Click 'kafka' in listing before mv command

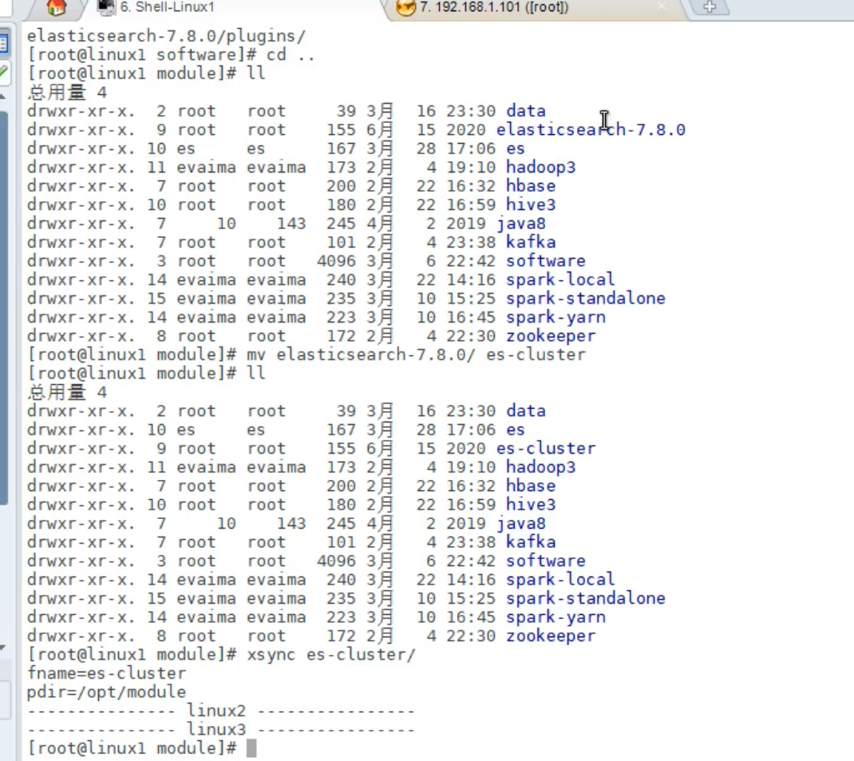(x=531, y=242)
